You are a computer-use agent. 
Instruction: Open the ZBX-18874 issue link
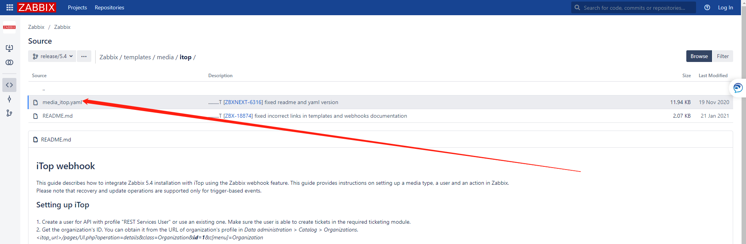[x=238, y=116]
